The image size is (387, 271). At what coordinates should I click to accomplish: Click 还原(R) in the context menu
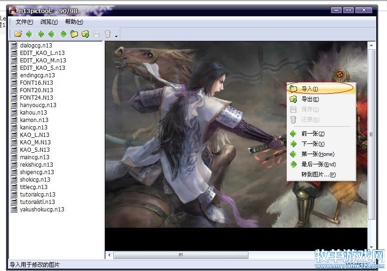321,120
